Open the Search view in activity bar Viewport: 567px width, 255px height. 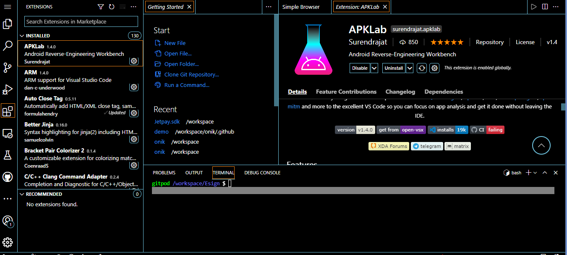8,46
